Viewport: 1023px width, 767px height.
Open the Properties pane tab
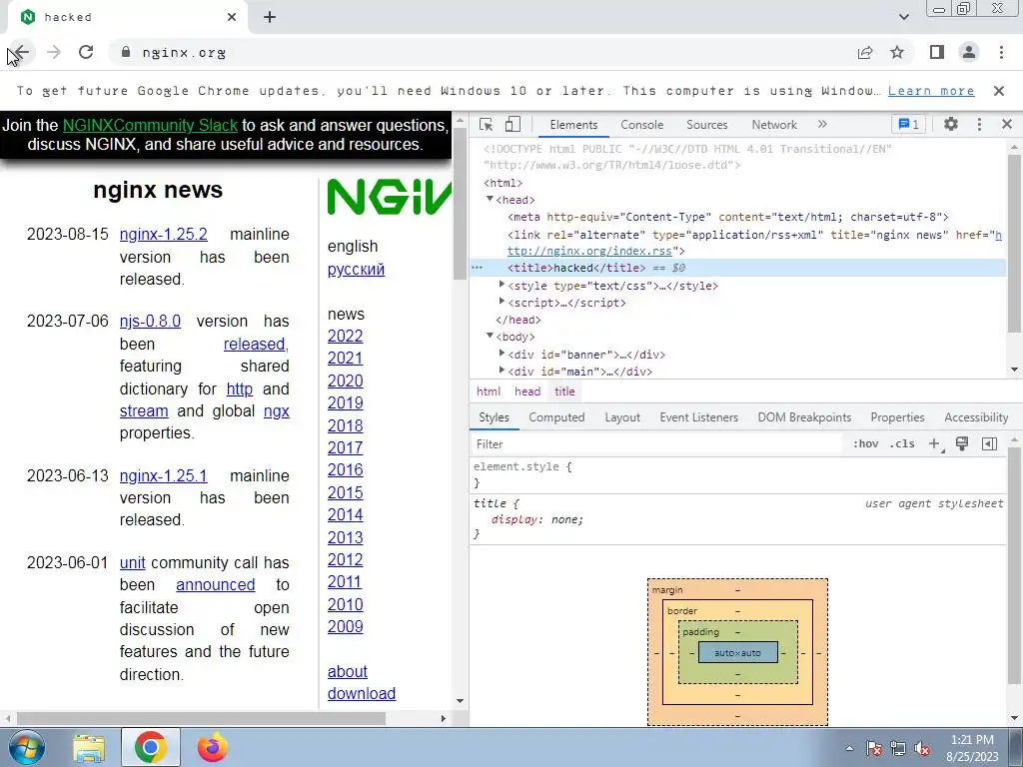pos(897,417)
